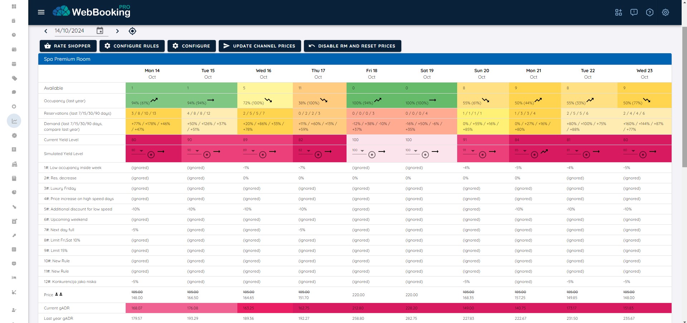687x323 pixels.
Task: Open the hamburger navigation menu
Action: click(41, 12)
